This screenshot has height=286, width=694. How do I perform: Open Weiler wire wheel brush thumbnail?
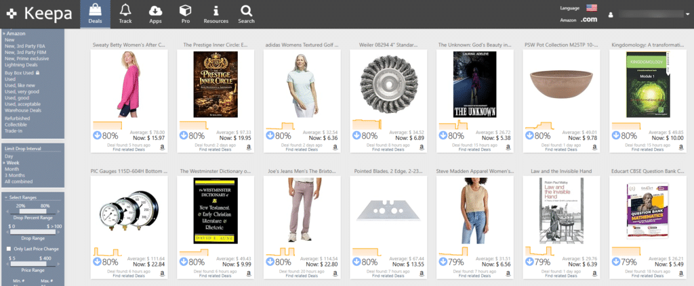click(x=388, y=84)
